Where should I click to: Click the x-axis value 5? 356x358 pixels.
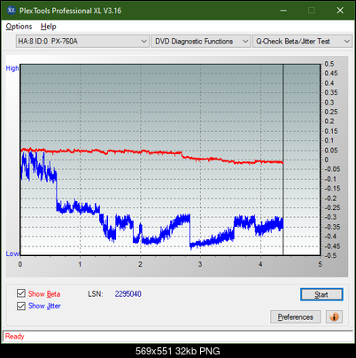pos(321,264)
